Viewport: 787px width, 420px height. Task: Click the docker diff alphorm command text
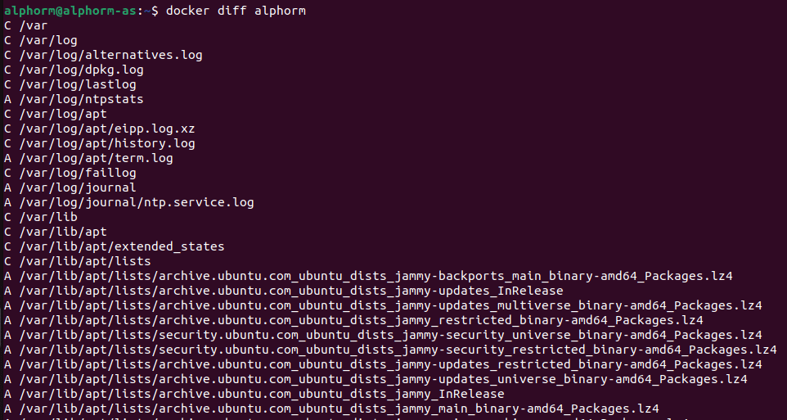236,11
